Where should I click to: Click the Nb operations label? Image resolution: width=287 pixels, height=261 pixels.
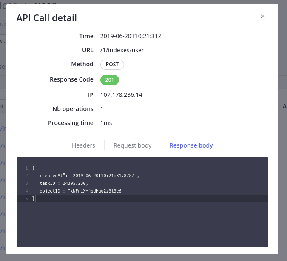tap(73, 109)
